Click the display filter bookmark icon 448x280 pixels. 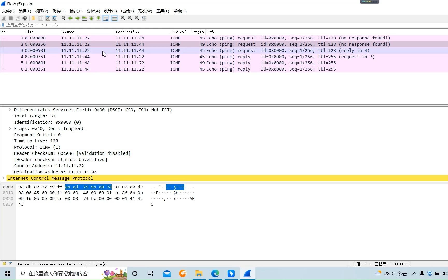click(3, 25)
